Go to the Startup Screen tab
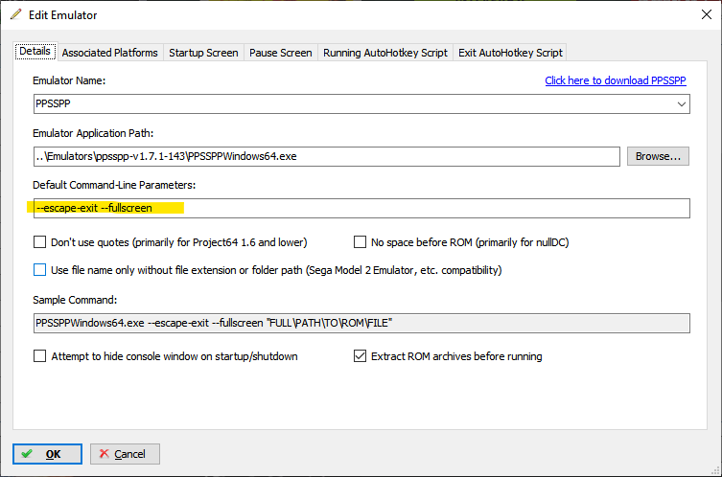The width and height of the screenshot is (722, 477). (x=203, y=53)
